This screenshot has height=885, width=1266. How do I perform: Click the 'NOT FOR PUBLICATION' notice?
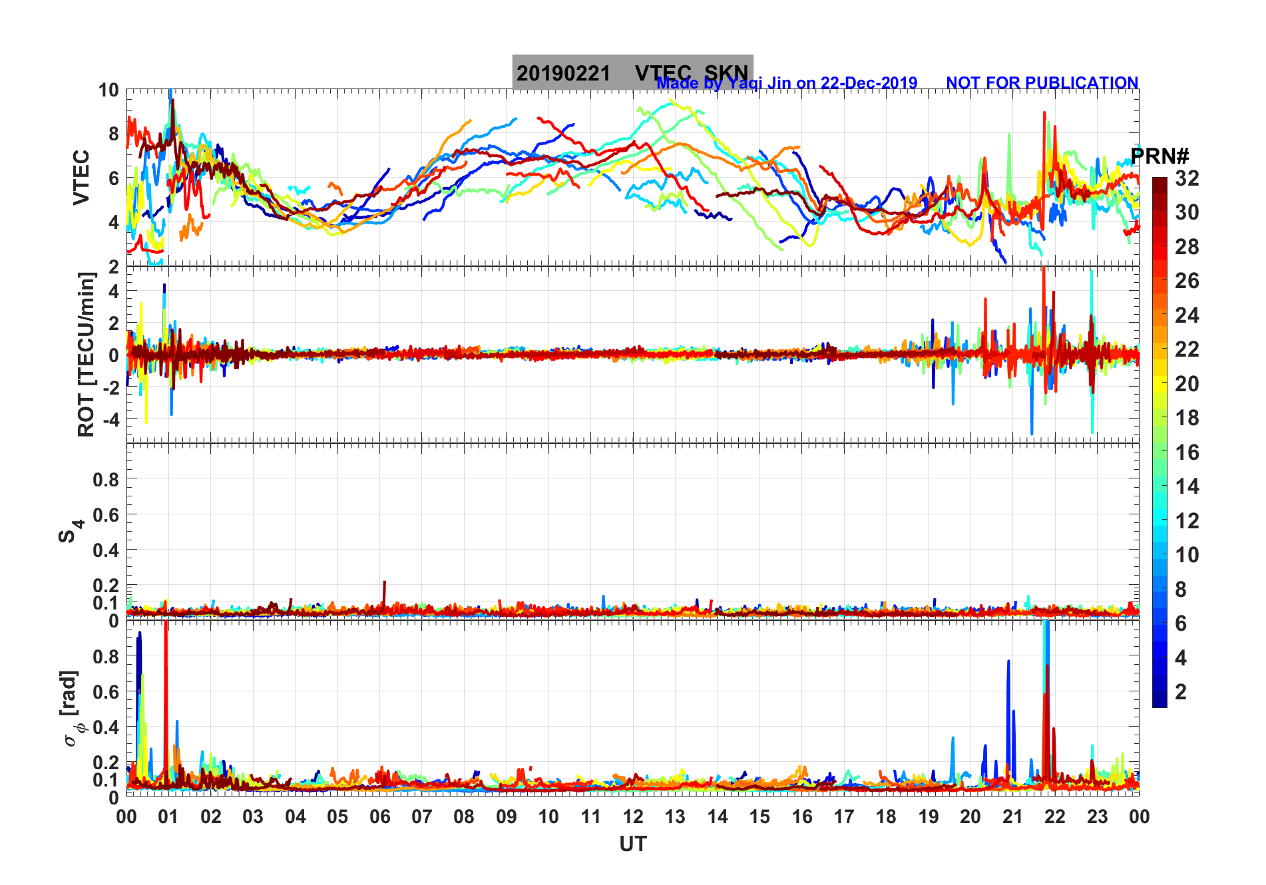[1042, 83]
